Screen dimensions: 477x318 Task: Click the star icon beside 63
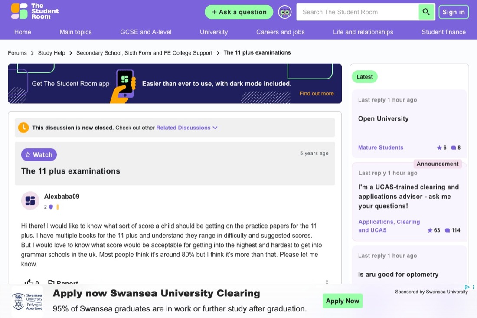coord(430,230)
